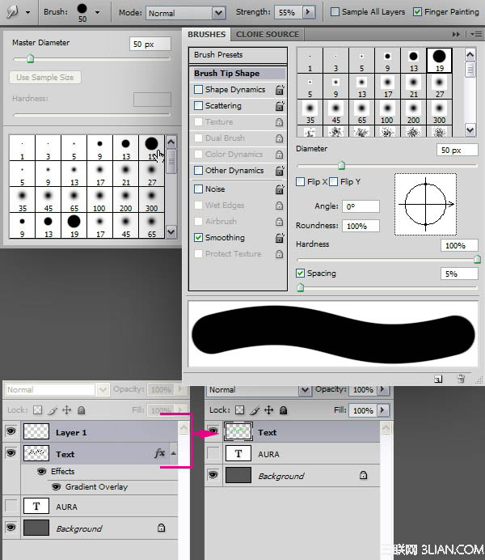Screen dimensions: 485x560
Task: Toggle the lock icon beside Noise
Action: [280, 189]
